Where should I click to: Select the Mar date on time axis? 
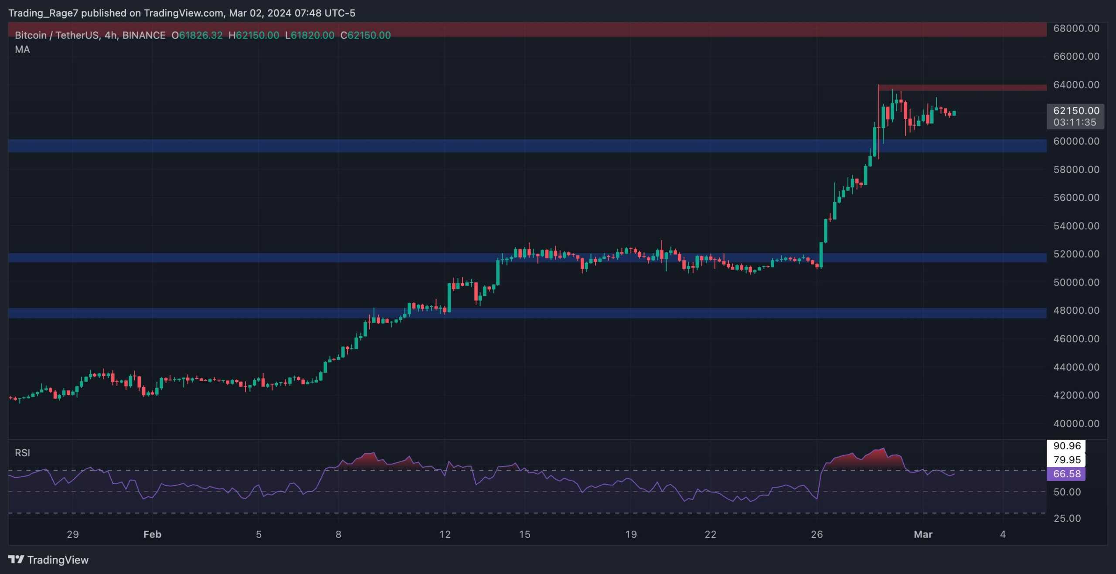pos(923,534)
